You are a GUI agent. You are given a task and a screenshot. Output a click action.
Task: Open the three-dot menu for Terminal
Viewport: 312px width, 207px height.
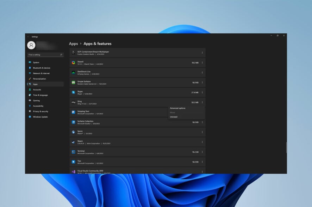pos(202,152)
